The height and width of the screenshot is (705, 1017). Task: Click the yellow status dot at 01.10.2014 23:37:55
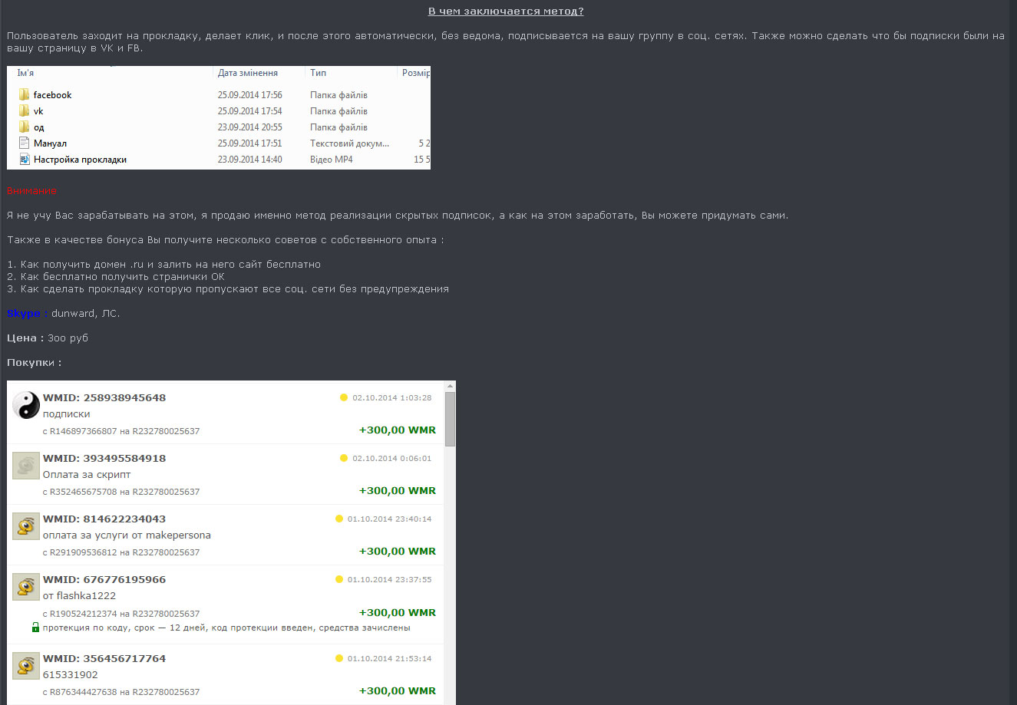coord(339,579)
